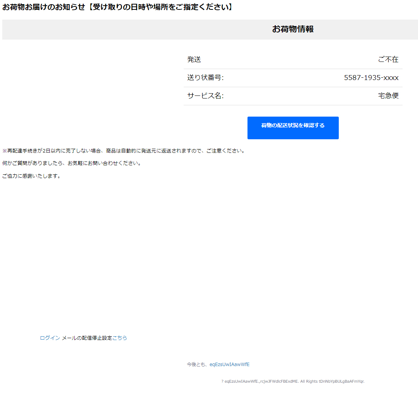
Task: Select the お荷物情報 section header
Action: (293, 29)
